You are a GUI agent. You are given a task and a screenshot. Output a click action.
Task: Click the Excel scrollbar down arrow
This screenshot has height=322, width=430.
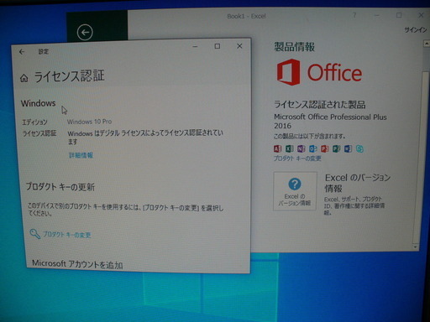[416, 247]
